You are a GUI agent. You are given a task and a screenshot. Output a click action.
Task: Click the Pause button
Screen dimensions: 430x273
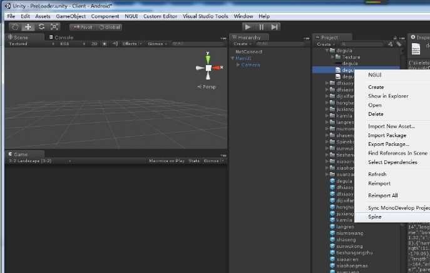[x=261, y=27]
